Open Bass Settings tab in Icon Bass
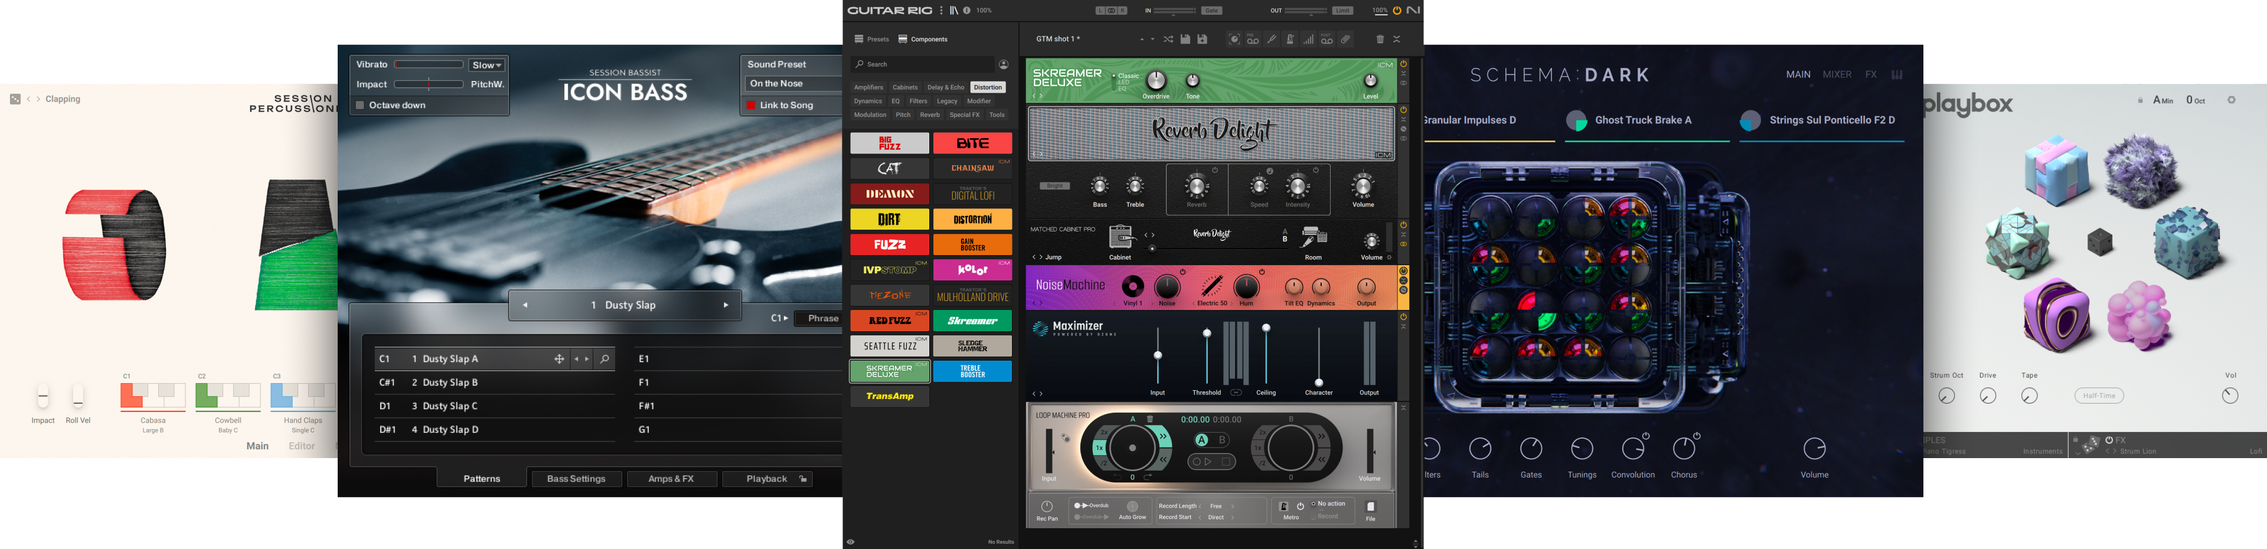2267x549 pixels. 576,479
